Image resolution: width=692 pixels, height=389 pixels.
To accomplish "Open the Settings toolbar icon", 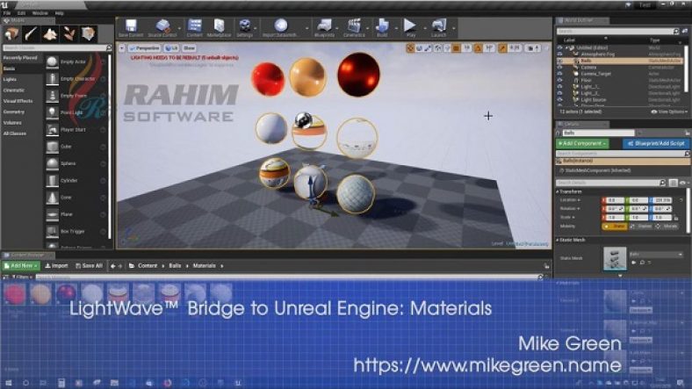I will pyautogui.click(x=244, y=28).
